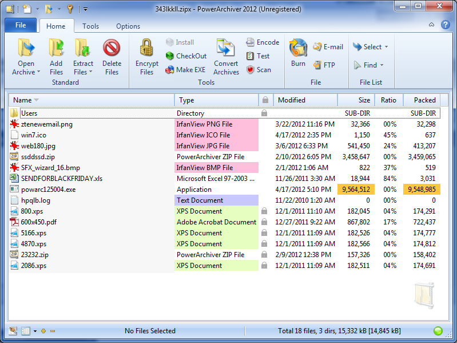Scan the archive with the Scan tool
Viewport: 457px width, 343px height.
pyautogui.click(x=259, y=70)
